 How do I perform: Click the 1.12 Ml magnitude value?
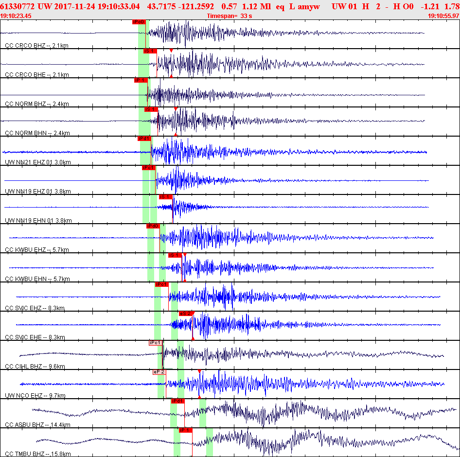256,6
